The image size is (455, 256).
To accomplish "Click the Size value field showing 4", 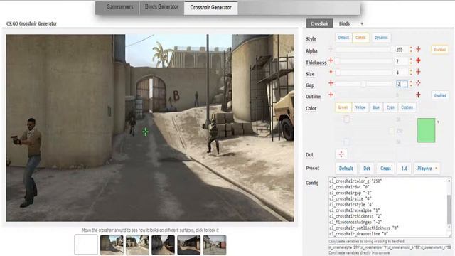I will [x=402, y=73].
